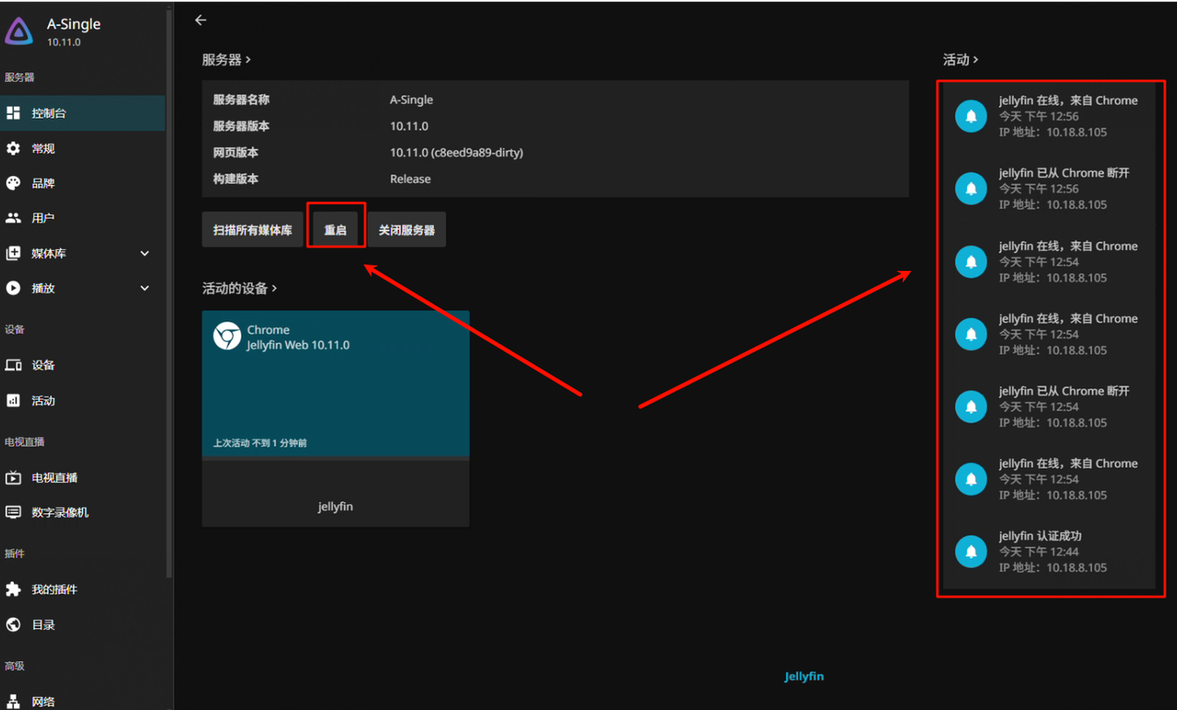Click web version '10.11.0 (c8eed9a89-dirty)'
This screenshot has height=710, width=1177.
[x=456, y=152]
